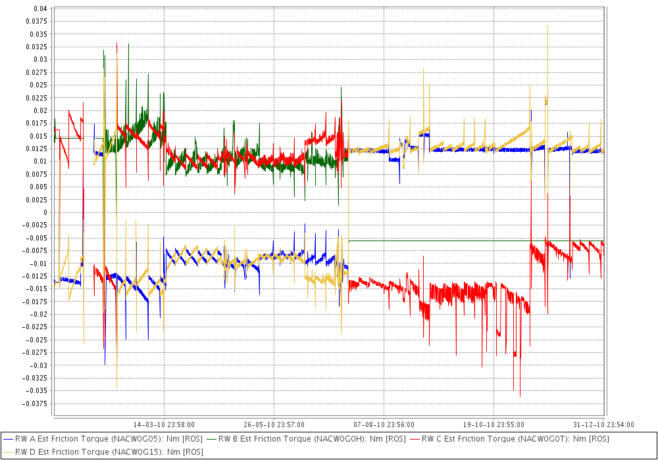658x460 pixels.
Task: Click the yellow line swatch for RW D
Action: (8, 452)
